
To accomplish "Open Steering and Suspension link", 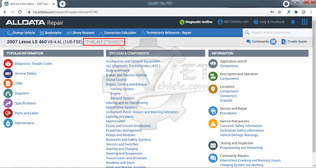I will (124, 153).
